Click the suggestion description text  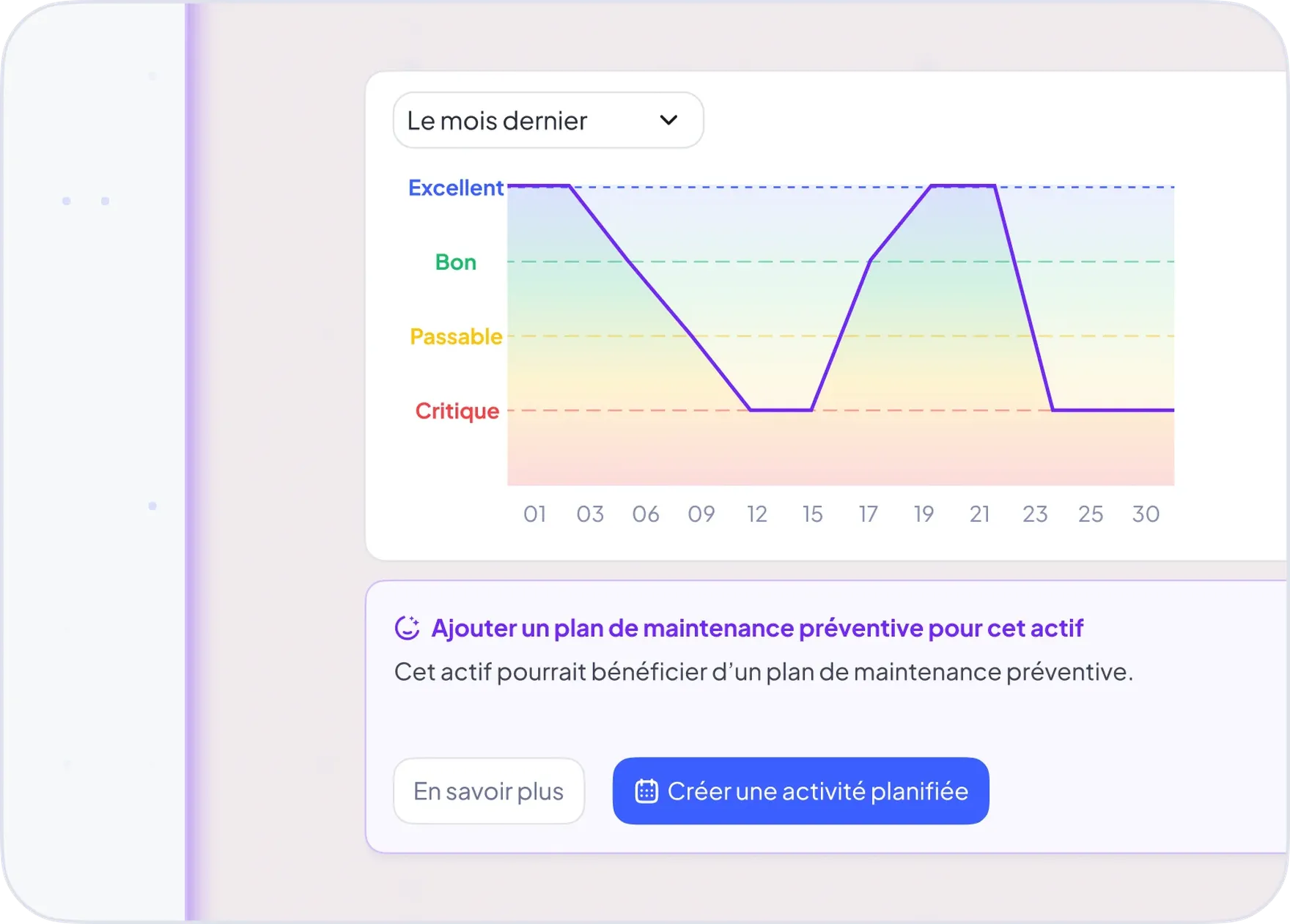pos(763,672)
